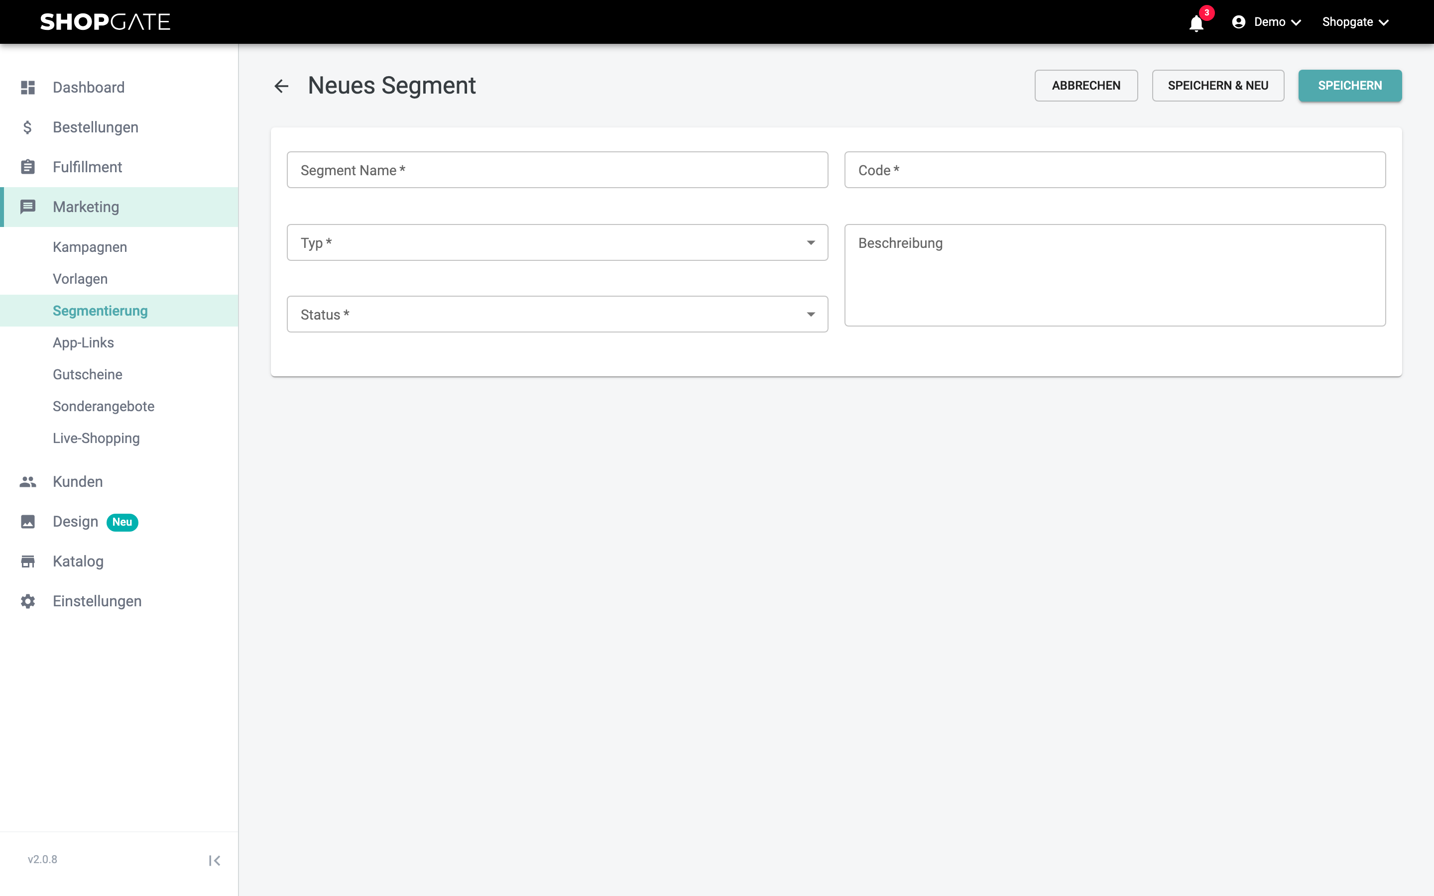Expand the Shopgate shop selector

click(x=1355, y=22)
